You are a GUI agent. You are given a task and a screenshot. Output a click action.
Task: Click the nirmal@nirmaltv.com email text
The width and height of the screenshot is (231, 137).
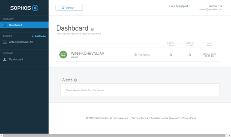[x=211, y=9]
